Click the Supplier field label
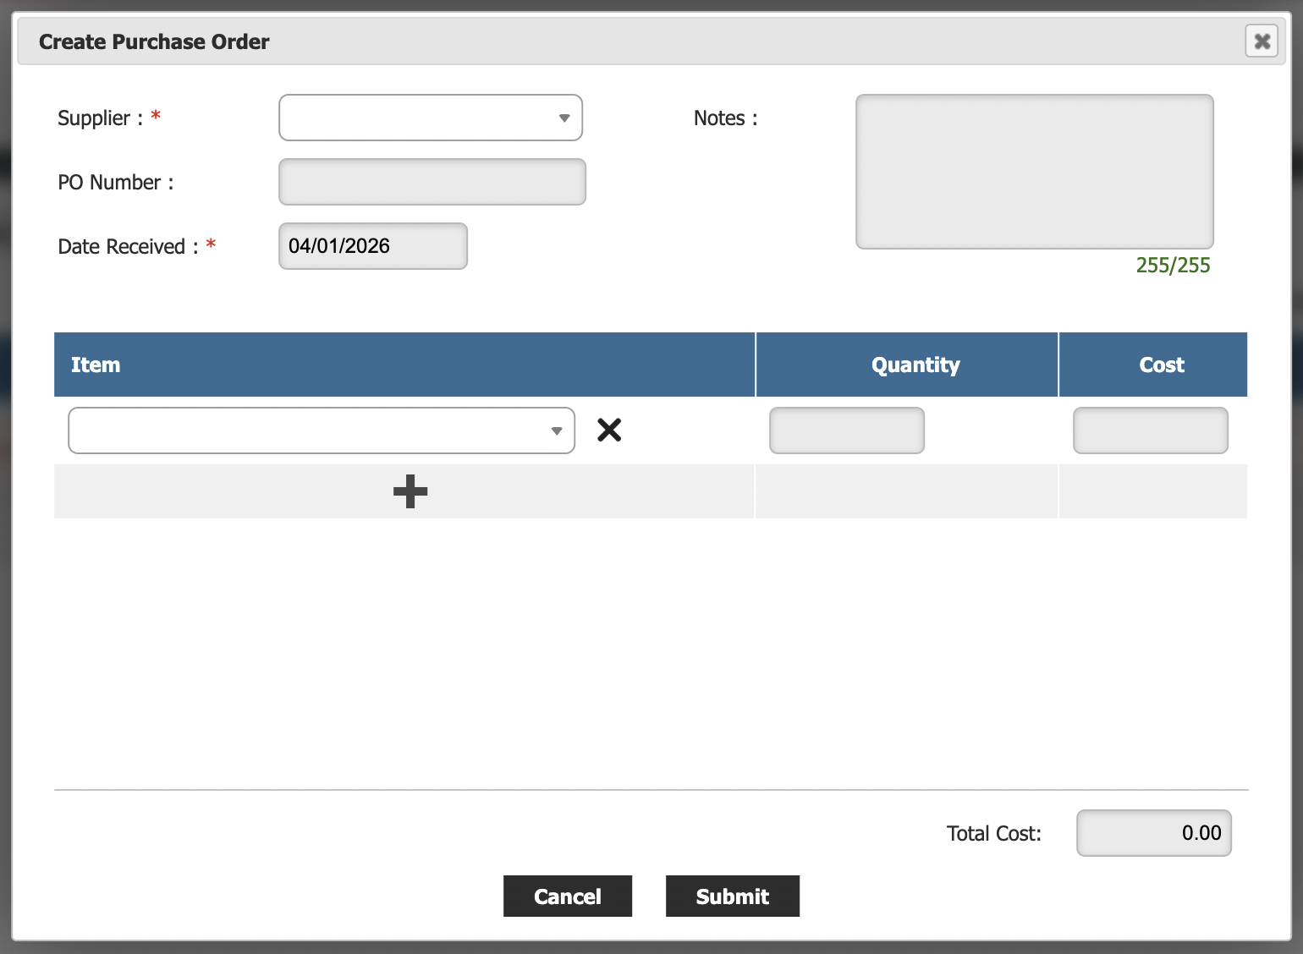 click(94, 118)
